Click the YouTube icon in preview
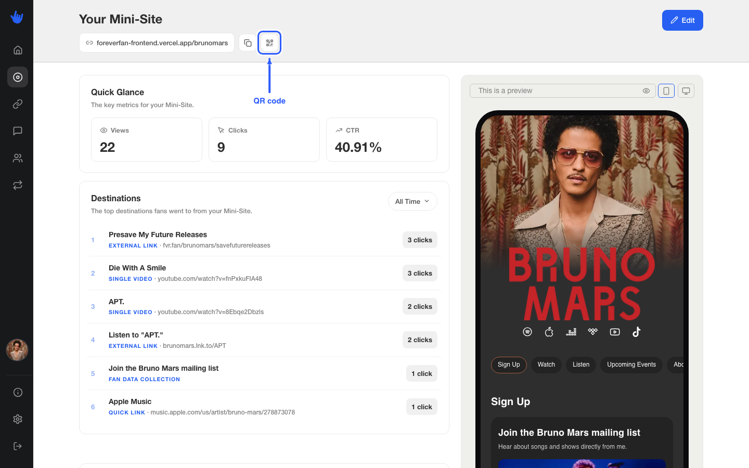 click(x=615, y=332)
